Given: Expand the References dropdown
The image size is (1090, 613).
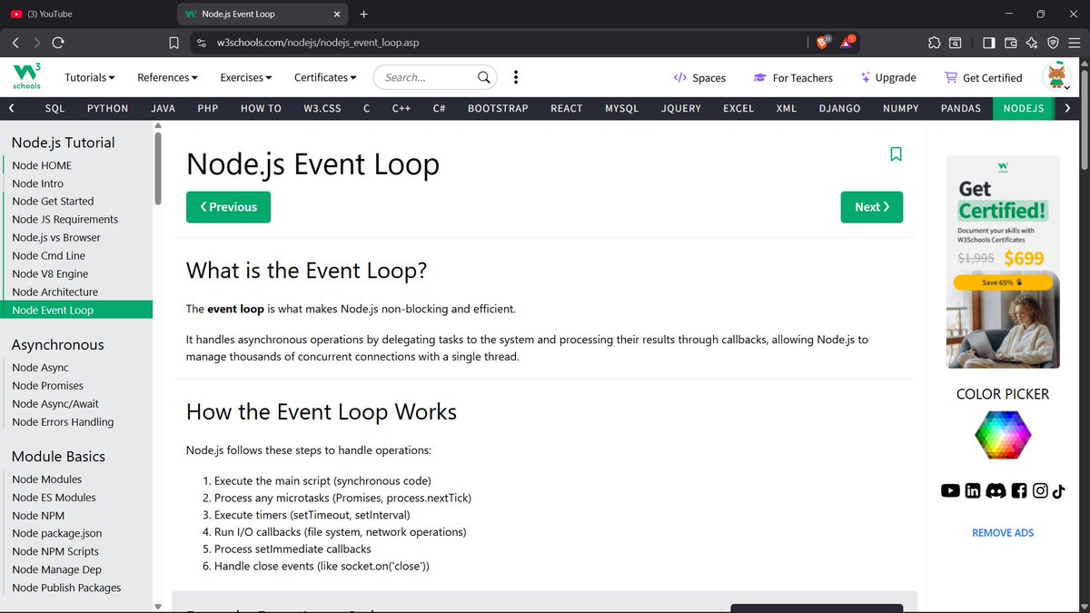Looking at the screenshot, I should tap(167, 77).
